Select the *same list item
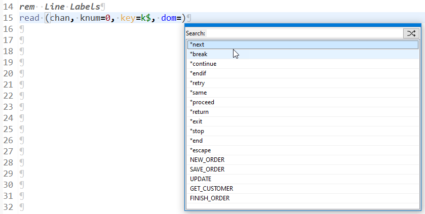 point(198,93)
